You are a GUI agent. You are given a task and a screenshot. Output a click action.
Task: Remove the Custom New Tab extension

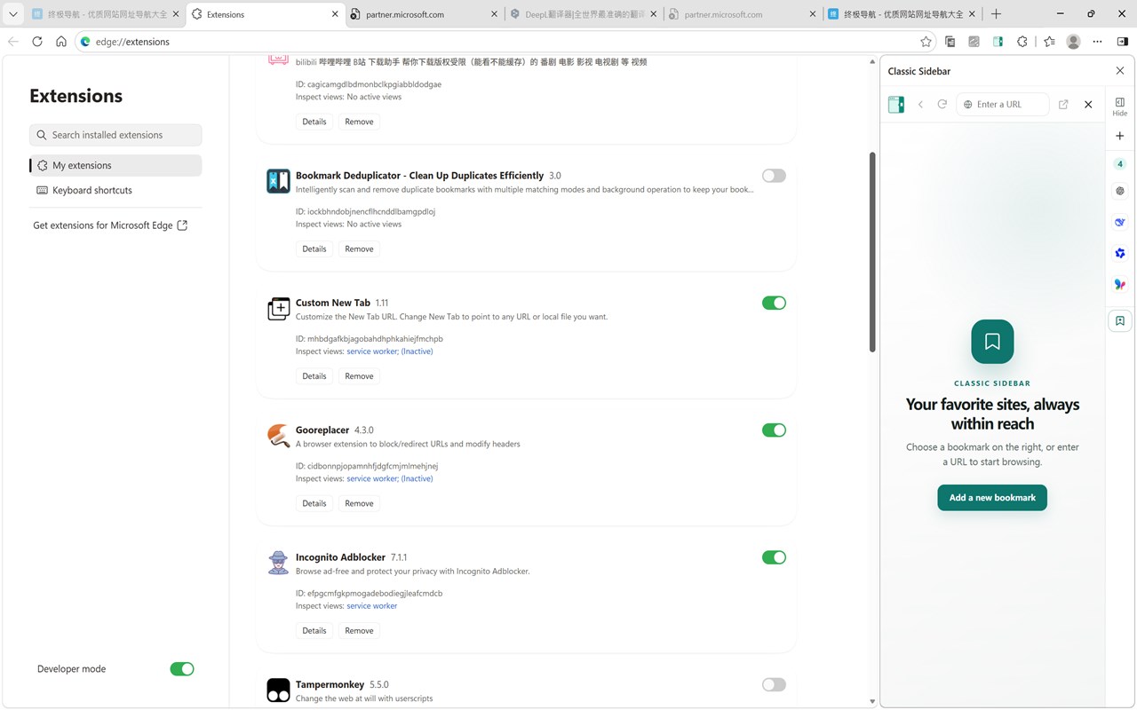[x=359, y=376]
